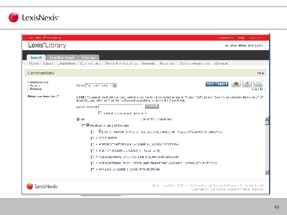The height and width of the screenshot is (215, 287).
Task: Expand the Agency (Volume 1) node
Action: point(96,150)
